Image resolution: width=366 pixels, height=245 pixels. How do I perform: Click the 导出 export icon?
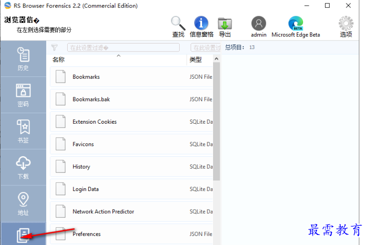coord(225,27)
